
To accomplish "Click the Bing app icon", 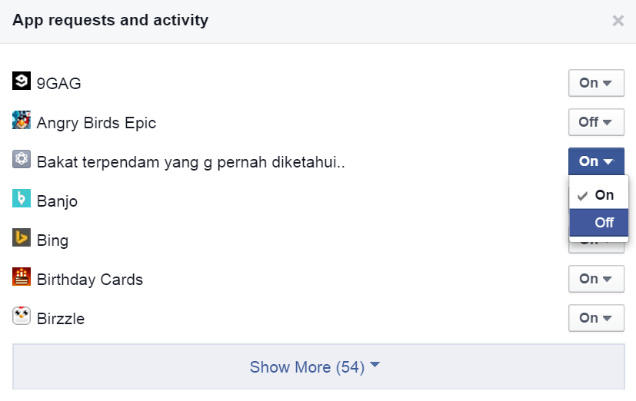I will pyautogui.click(x=22, y=237).
